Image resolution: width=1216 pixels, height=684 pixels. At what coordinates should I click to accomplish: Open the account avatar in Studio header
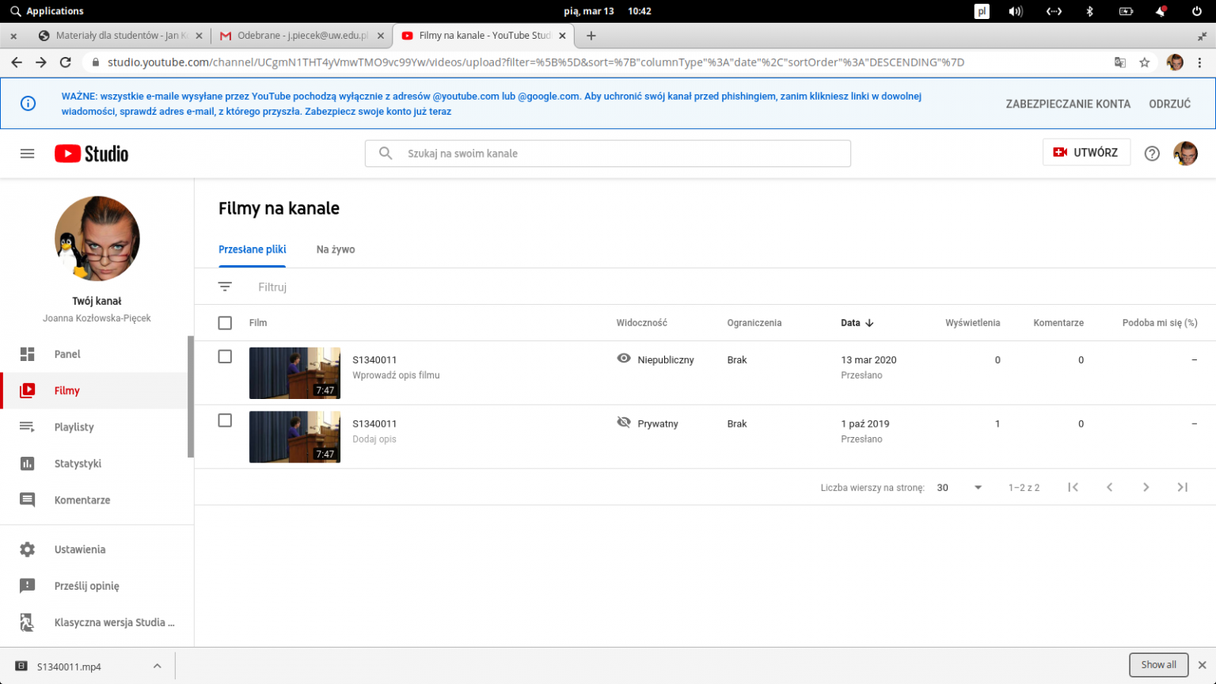pyautogui.click(x=1185, y=154)
